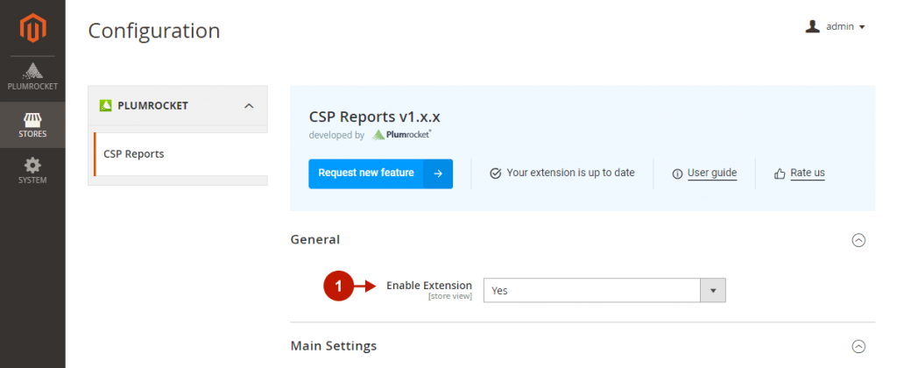Click the Magento logo icon
The image size is (897, 368).
click(x=32, y=29)
